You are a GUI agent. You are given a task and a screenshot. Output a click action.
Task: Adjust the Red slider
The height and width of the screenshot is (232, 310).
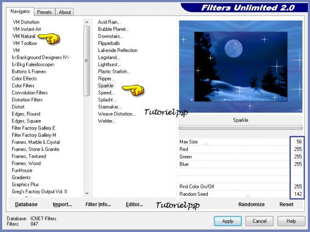[240, 149]
